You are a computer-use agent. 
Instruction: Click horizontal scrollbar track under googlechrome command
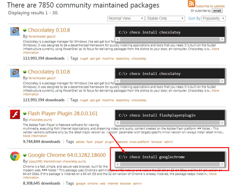coord(170,164)
